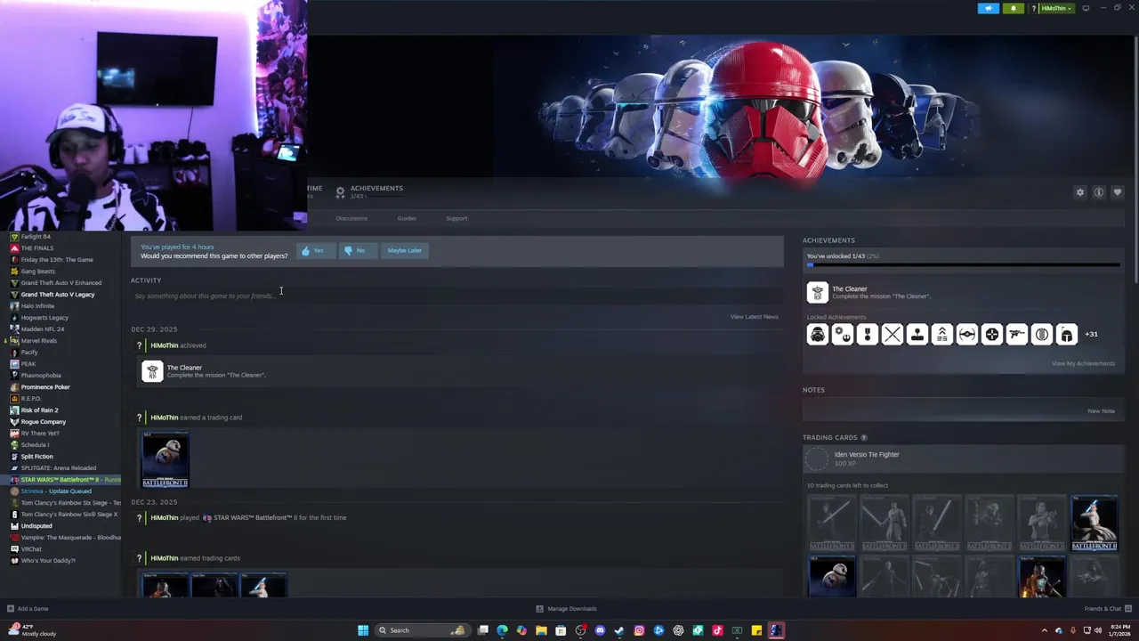1139x641 pixels.
Task: Select Grand Theft Auto V Legacy
Action: click(x=58, y=295)
